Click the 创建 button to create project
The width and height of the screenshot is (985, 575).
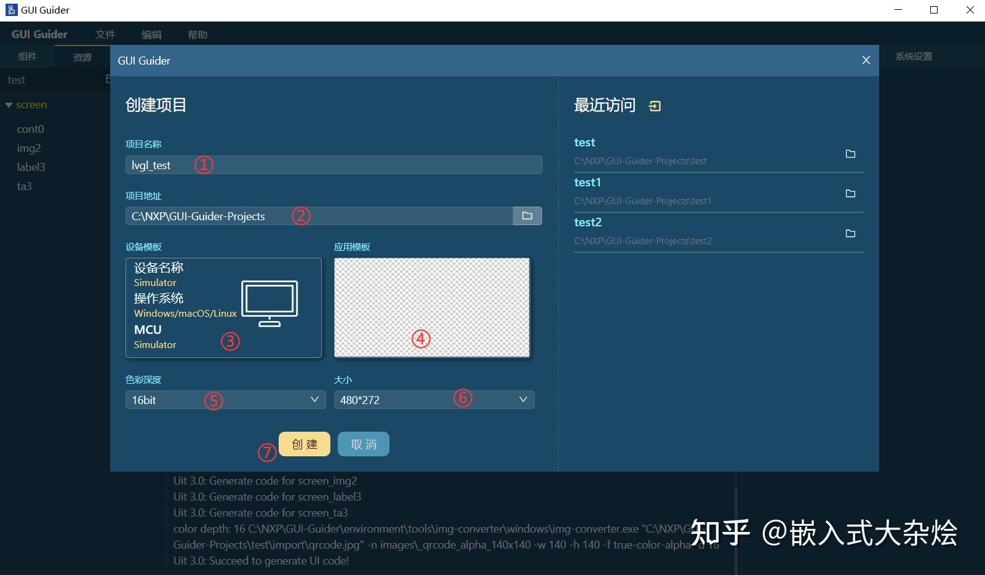tap(304, 443)
